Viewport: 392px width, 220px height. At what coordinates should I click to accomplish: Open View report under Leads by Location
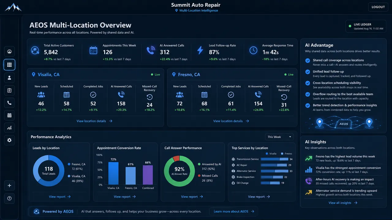[x=60, y=197]
